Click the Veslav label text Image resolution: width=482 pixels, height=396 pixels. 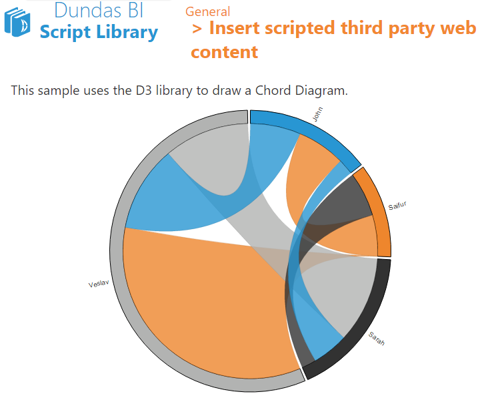pos(99,284)
